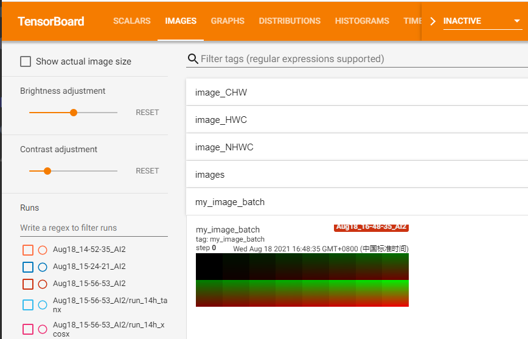
Task: Toggle checkbox for run Aug18_14-52-35_AI2
Action: pyautogui.click(x=28, y=250)
